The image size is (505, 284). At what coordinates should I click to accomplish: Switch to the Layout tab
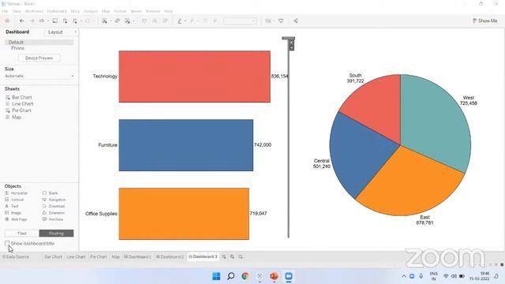[55, 32]
